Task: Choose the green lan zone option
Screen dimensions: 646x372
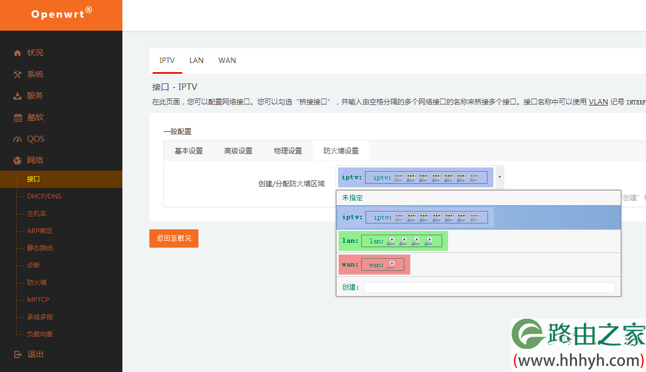Action: coord(393,241)
